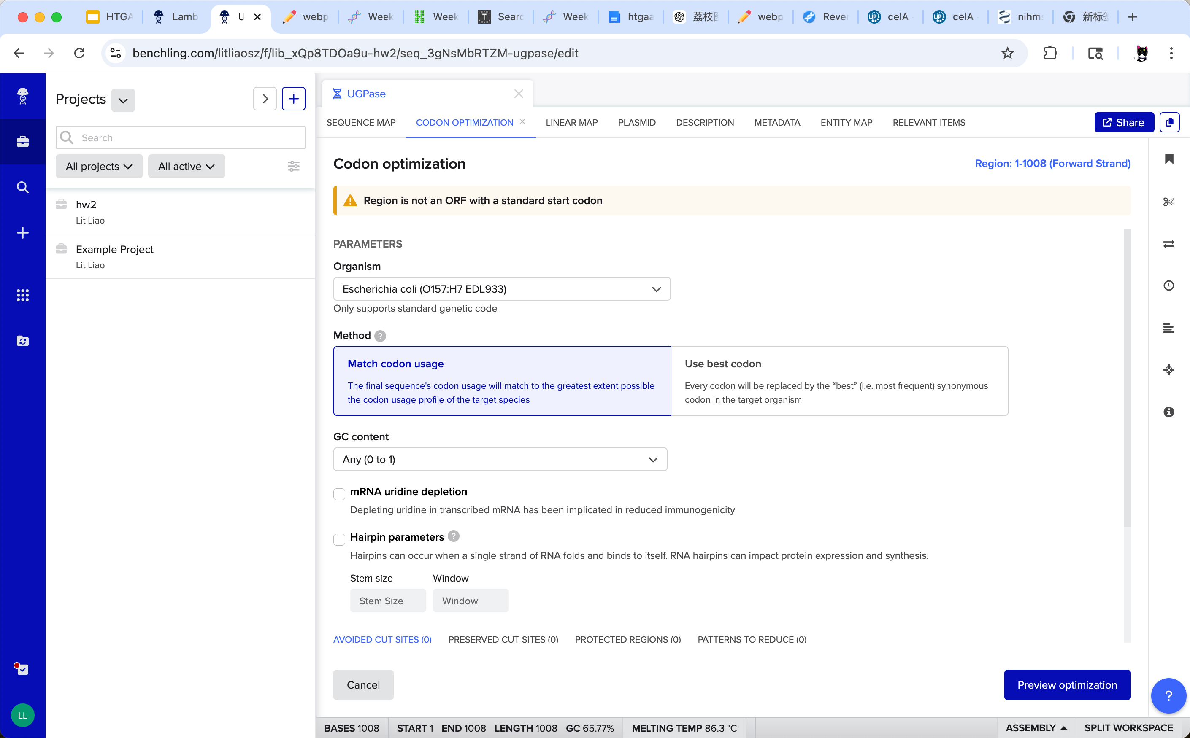
Task: Click the project filter settings sliders icon
Action: coord(293,167)
